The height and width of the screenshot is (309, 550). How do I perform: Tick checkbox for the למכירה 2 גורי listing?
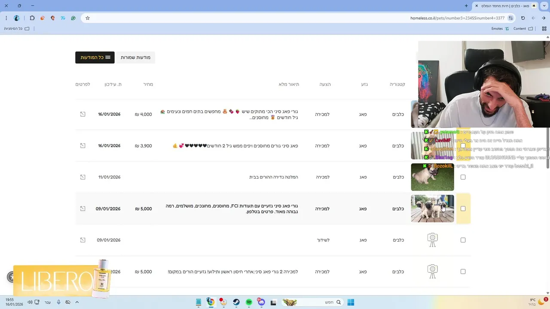pos(463,271)
